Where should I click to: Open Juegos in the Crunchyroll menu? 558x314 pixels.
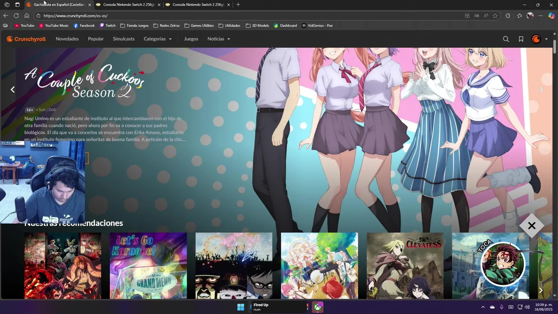(x=191, y=39)
